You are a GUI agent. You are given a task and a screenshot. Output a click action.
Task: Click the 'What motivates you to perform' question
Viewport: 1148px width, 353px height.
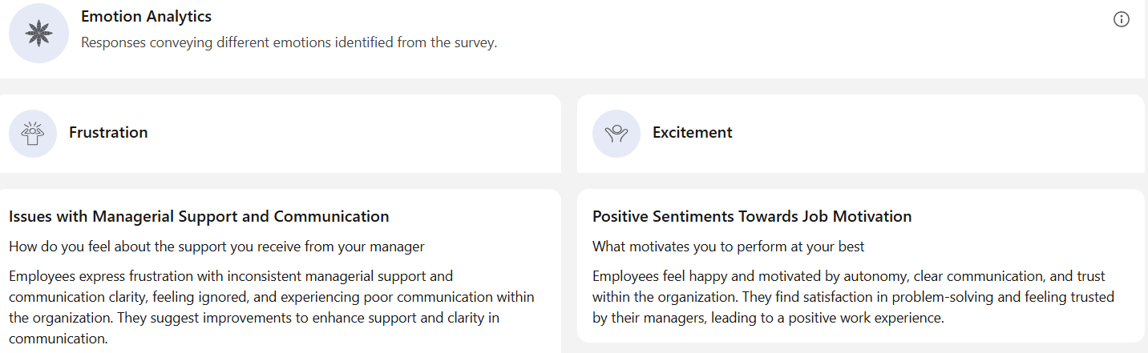(x=729, y=247)
